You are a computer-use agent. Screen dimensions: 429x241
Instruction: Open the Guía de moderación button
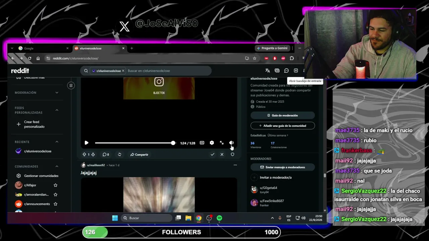pos(283,115)
